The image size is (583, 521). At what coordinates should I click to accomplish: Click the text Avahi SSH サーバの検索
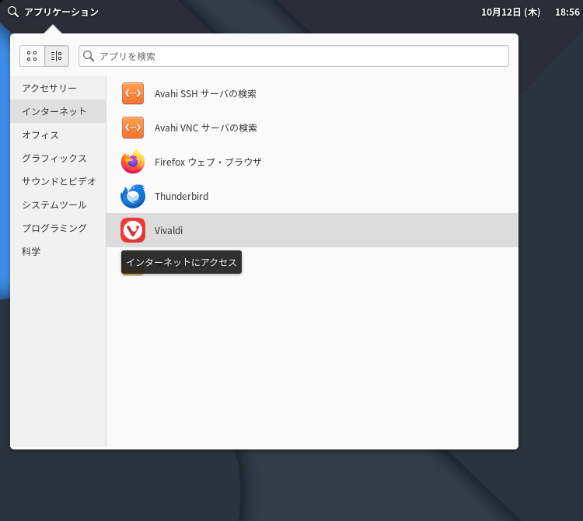click(205, 93)
